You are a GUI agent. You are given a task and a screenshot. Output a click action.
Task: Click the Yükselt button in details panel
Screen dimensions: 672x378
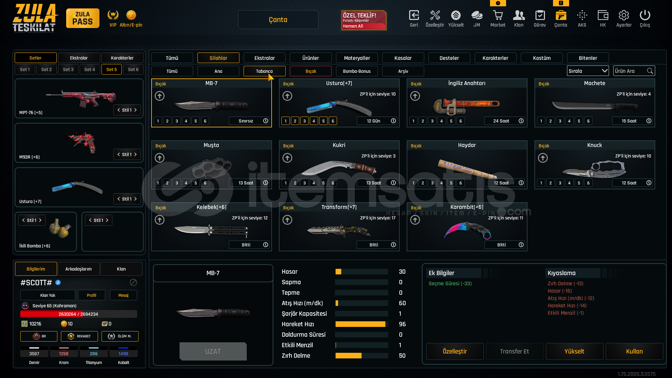[574, 351]
